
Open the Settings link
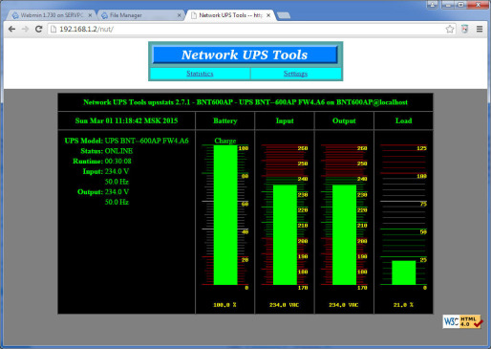[295, 74]
